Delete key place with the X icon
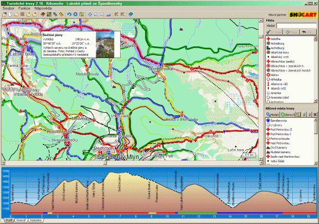Screen dimensions: 319x224 pos(315,114)
